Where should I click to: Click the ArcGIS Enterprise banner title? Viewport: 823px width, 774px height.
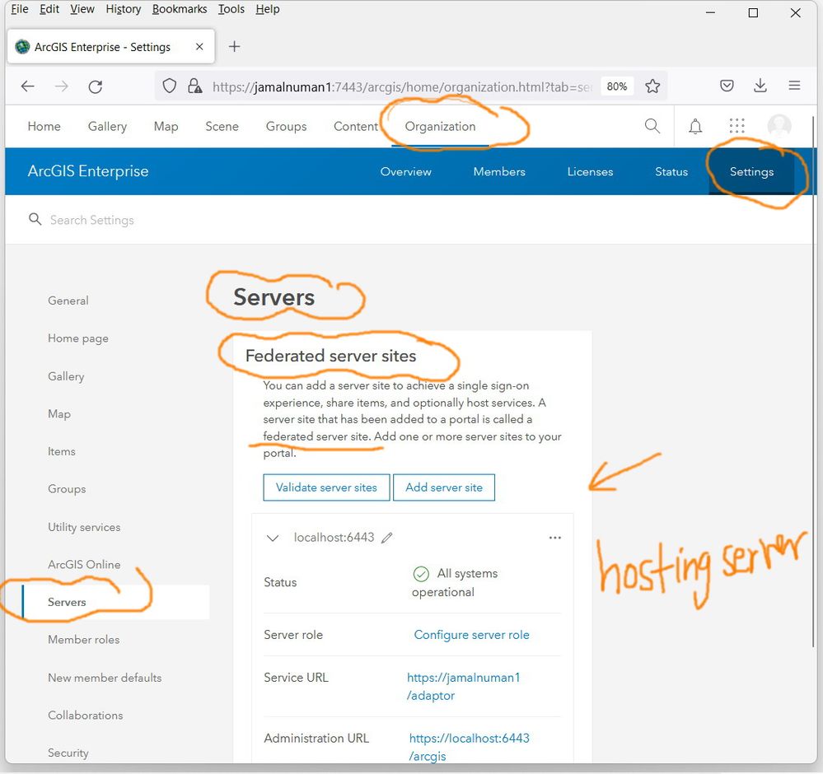88,171
